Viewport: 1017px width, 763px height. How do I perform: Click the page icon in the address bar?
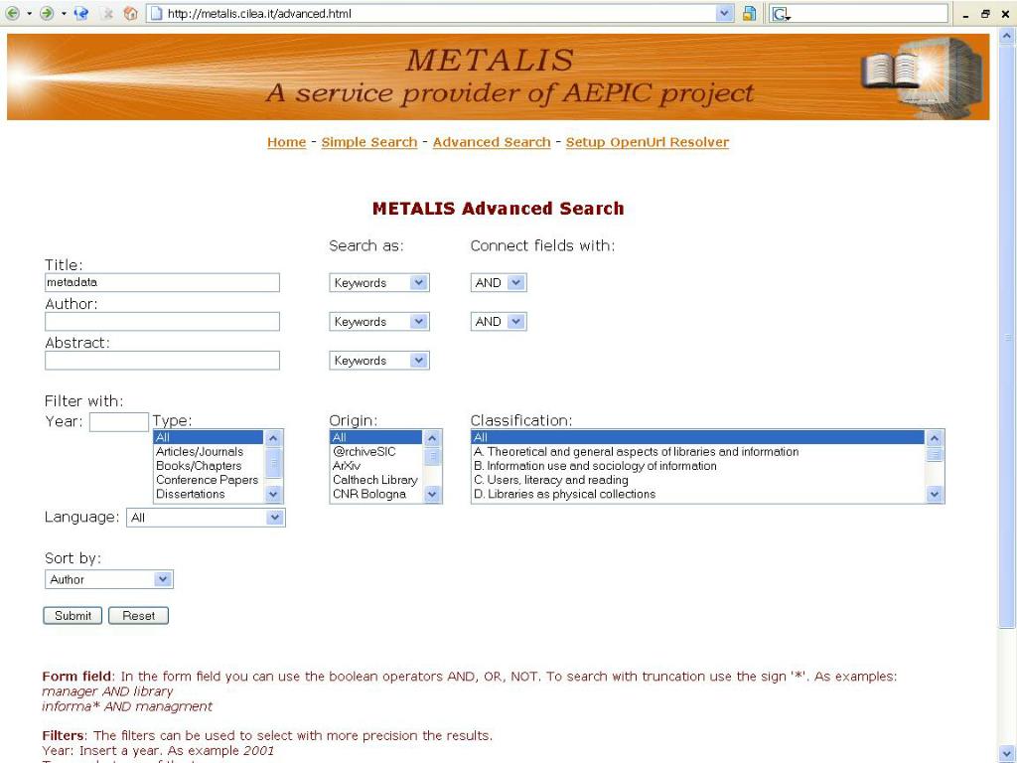coord(156,14)
